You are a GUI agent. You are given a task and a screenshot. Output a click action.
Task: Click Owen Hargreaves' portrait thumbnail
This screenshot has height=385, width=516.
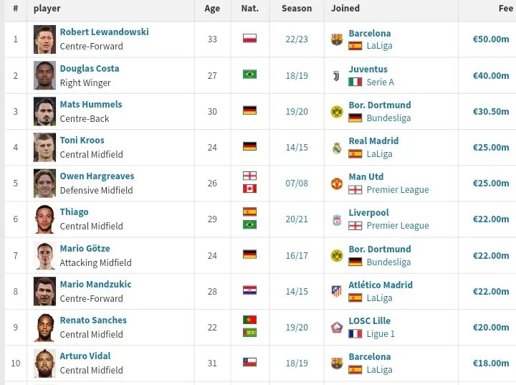pos(44,184)
